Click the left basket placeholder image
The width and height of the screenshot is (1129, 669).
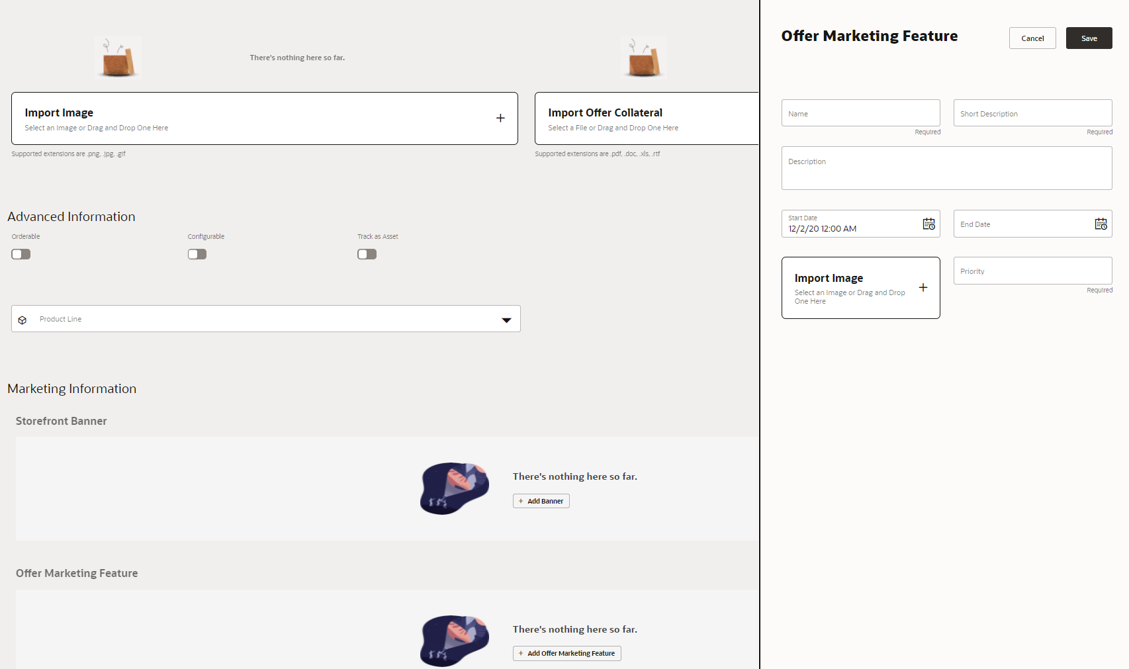tap(118, 58)
